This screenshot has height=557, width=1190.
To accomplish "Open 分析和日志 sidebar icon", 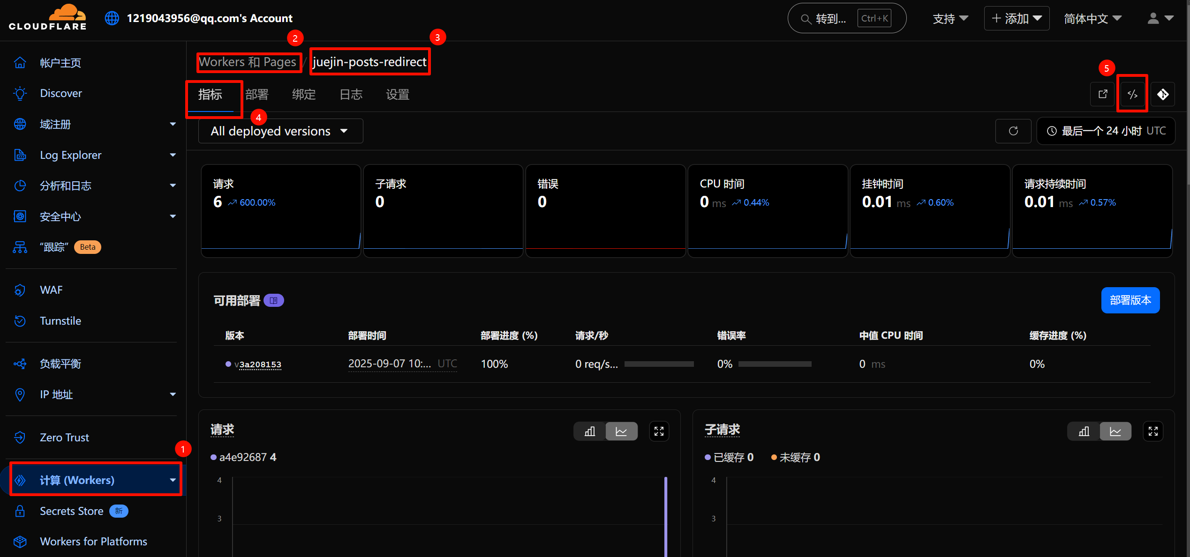I will pos(20,186).
